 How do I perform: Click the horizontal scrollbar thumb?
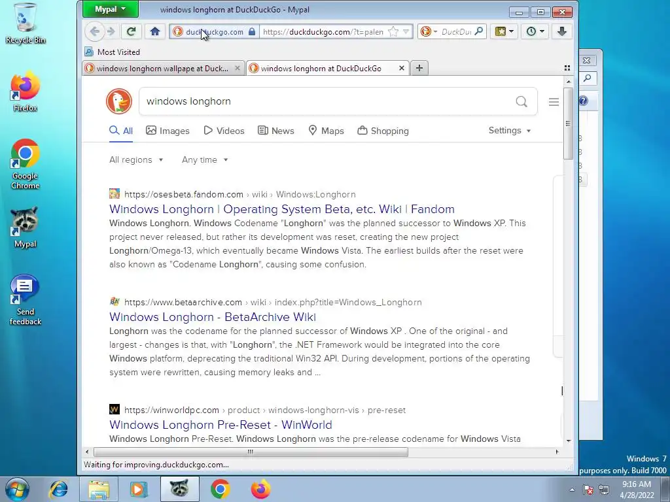251,452
